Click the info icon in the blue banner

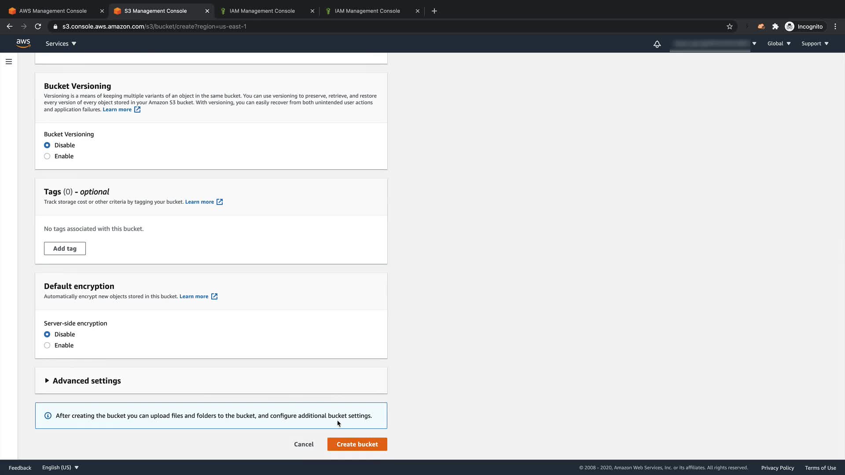48,416
